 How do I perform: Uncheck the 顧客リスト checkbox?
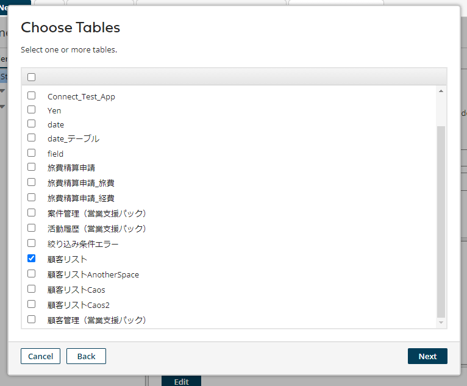[x=32, y=259]
